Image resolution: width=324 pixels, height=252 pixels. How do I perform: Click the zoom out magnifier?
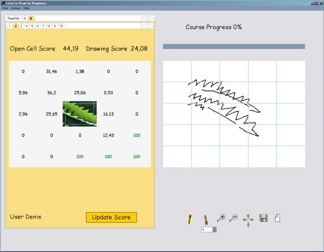[233, 217]
